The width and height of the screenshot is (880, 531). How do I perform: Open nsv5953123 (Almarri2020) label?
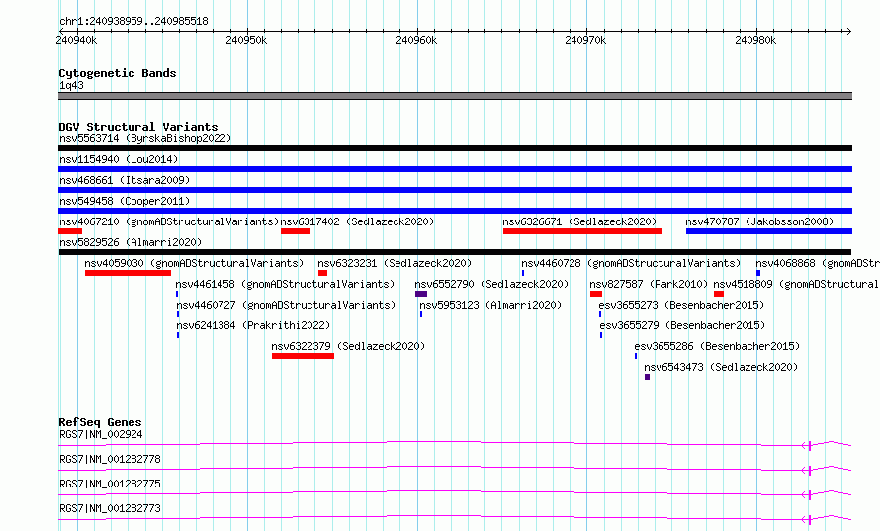point(490,305)
